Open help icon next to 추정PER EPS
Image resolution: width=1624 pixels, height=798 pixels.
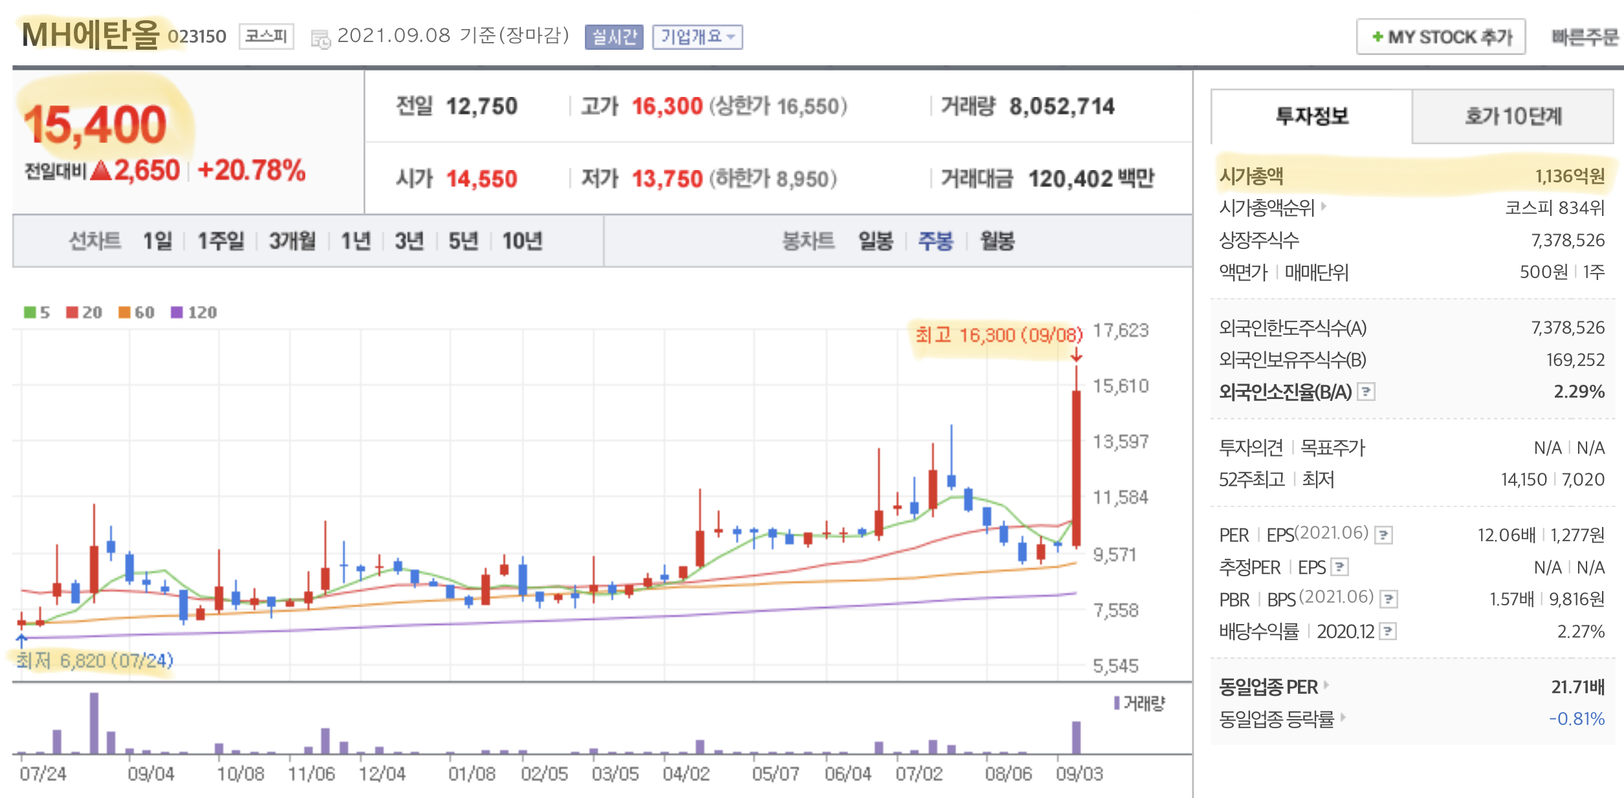point(1339,568)
